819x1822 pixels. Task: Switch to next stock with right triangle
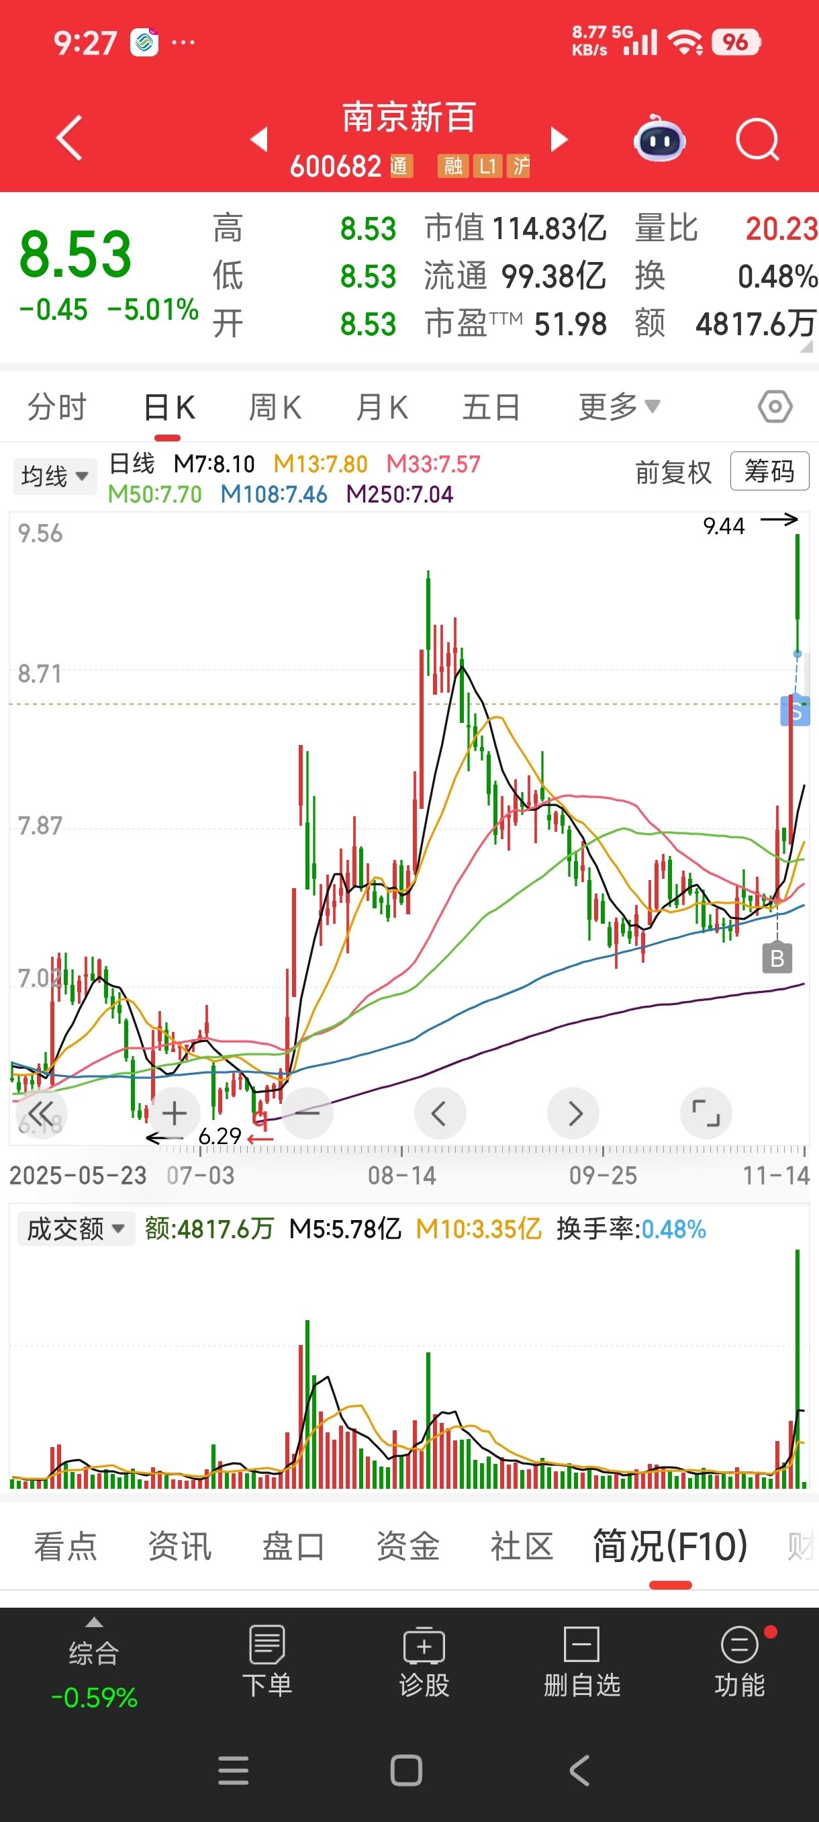point(559,138)
